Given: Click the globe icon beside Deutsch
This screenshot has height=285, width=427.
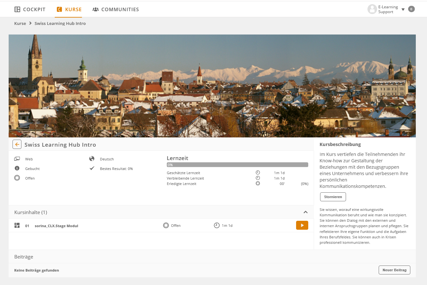Looking at the screenshot, I should click(x=92, y=159).
